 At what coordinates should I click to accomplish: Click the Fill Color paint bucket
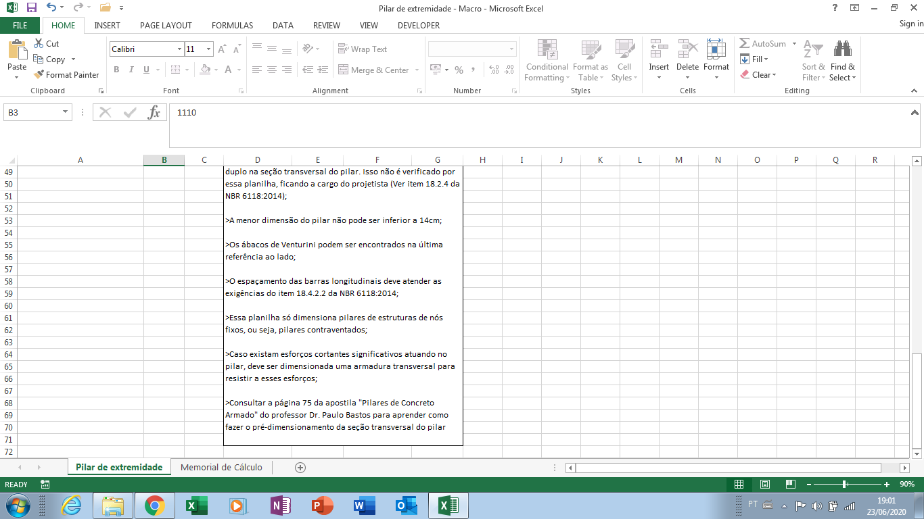(x=206, y=70)
